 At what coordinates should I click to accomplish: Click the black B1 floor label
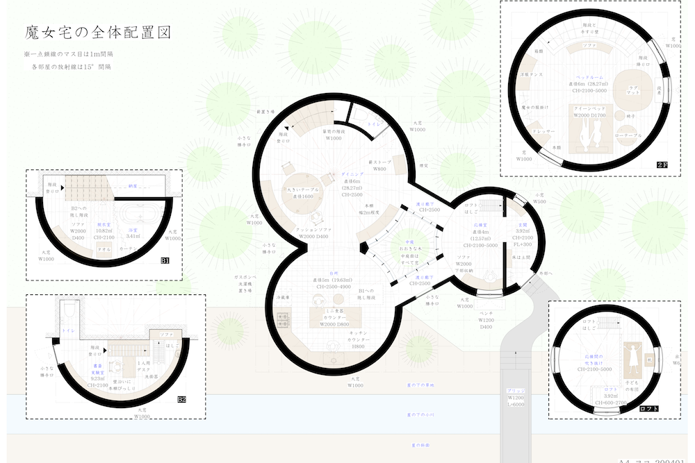(165, 261)
